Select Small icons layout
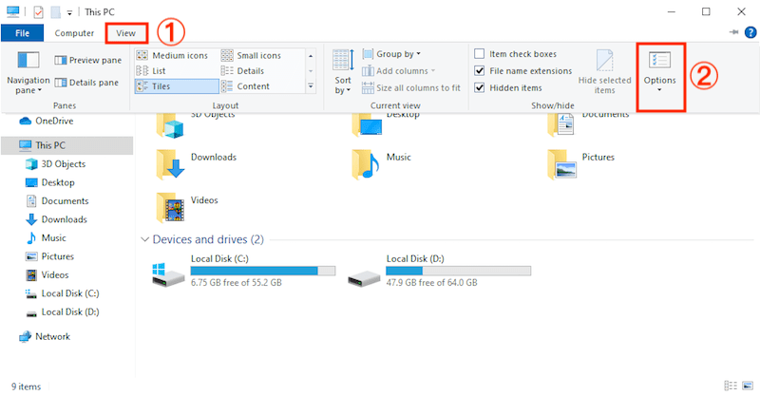 [251, 55]
